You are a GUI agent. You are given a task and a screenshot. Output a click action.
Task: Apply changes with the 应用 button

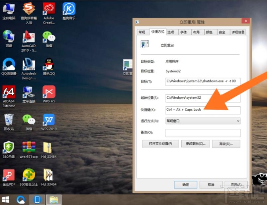pyautogui.click(x=236, y=184)
